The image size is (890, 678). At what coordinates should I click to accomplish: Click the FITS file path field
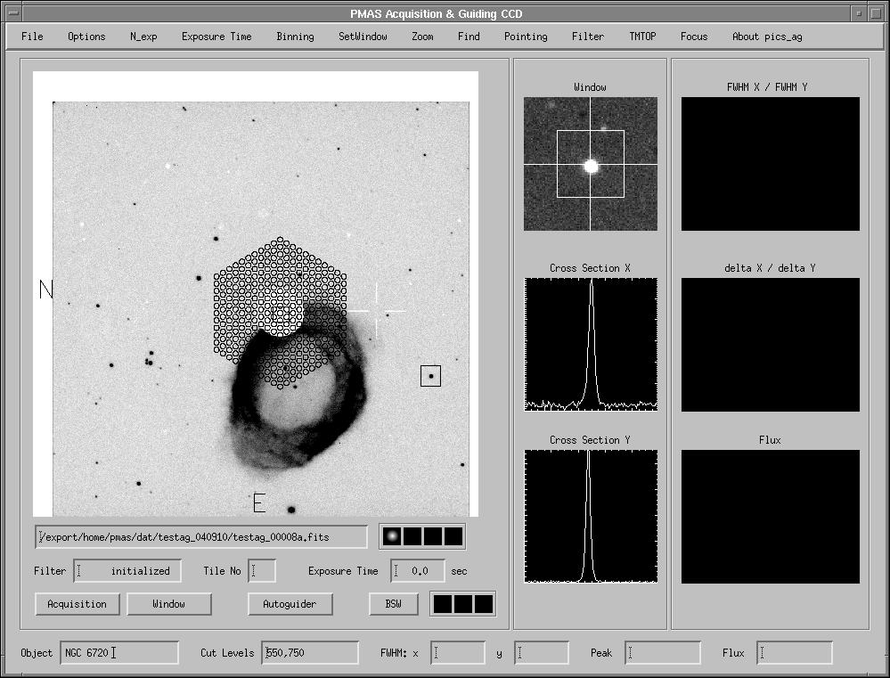coord(201,536)
